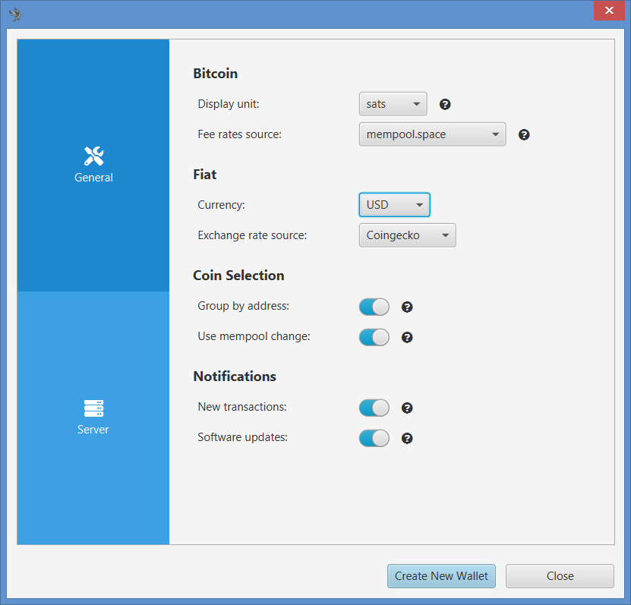631x605 pixels.
Task: Show help for Display unit
Action: tap(445, 104)
